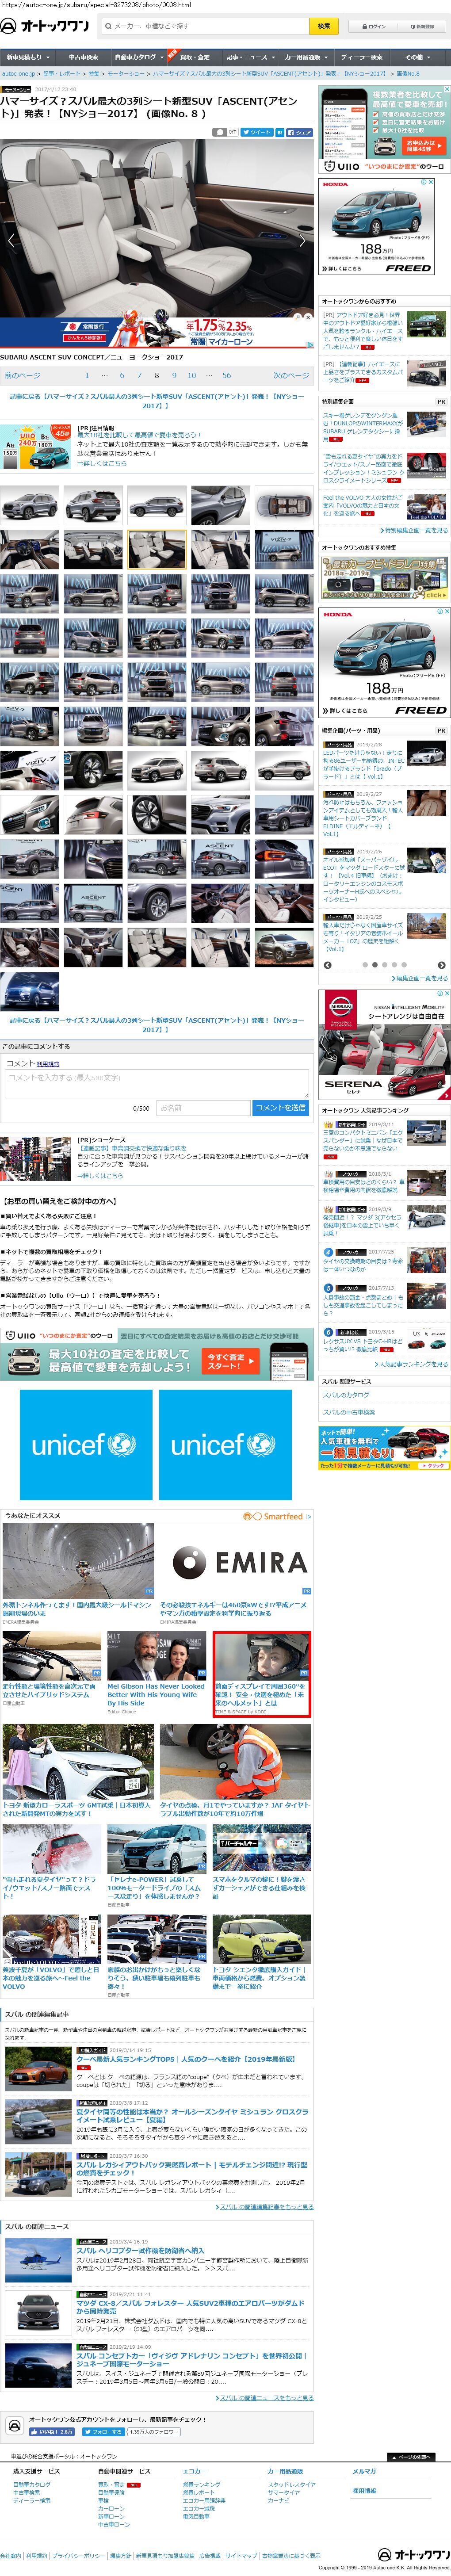Expand 自動車カタログ navigation menu
Screen dimensions: 451x2576
(x=138, y=57)
